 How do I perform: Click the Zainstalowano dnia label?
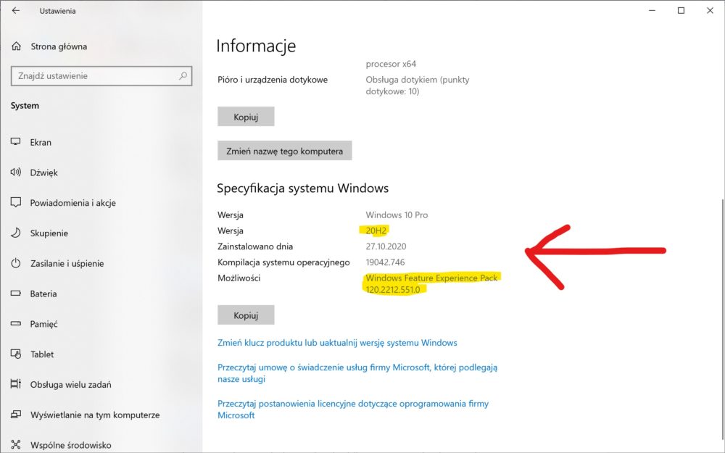click(x=255, y=246)
